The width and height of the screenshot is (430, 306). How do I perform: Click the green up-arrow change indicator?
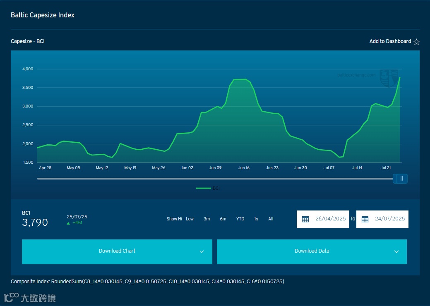[68, 223]
